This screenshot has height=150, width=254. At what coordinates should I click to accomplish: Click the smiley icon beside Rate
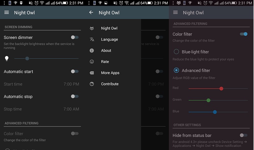[x=92, y=62]
